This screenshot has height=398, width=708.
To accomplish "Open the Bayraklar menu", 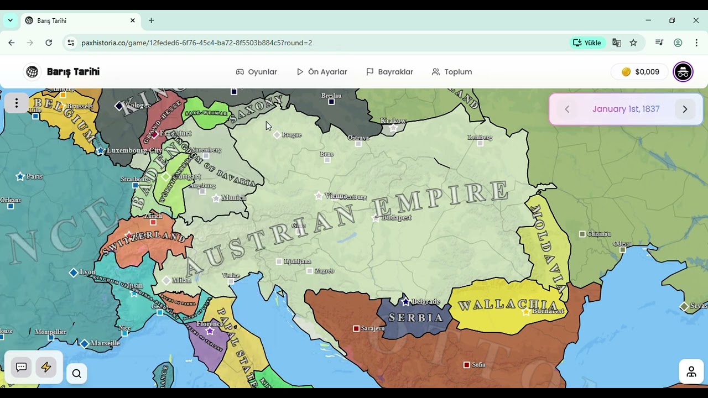I will 389,72.
